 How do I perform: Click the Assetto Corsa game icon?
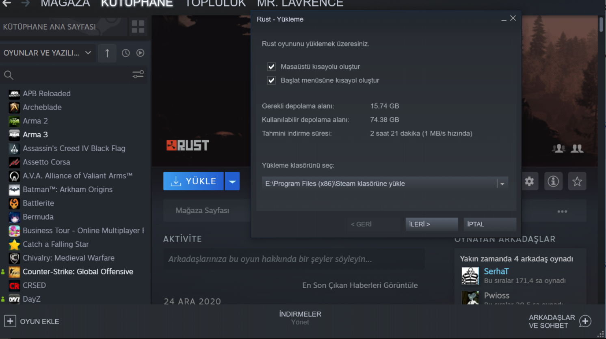(x=14, y=162)
